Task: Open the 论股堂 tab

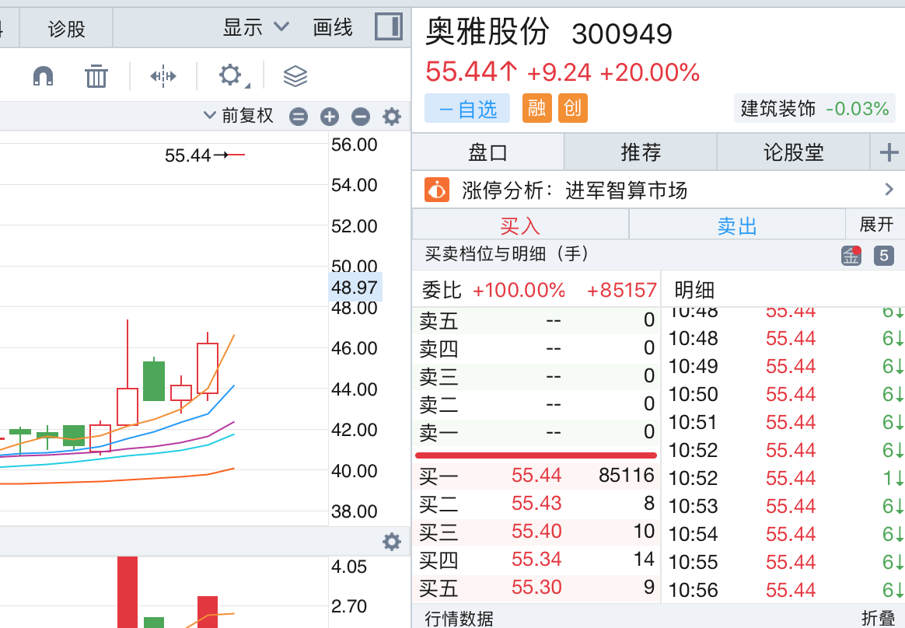Action: click(x=793, y=152)
